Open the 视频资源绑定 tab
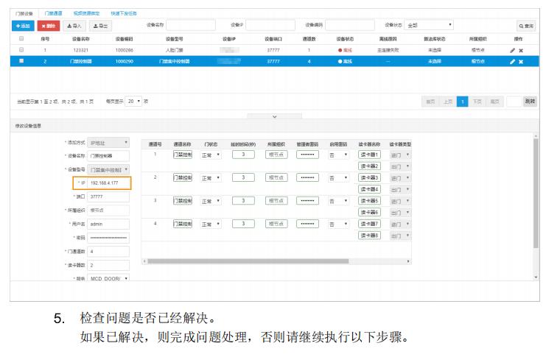 tap(85, 13)
